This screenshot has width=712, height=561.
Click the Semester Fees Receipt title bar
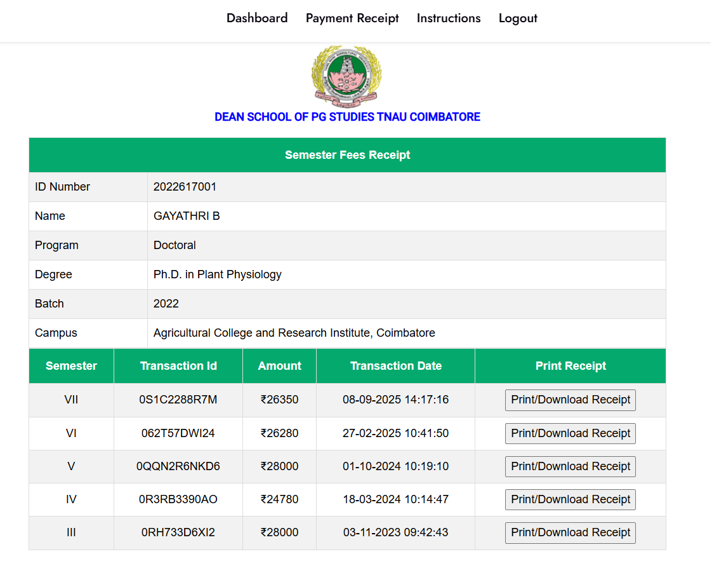[x=347, y=155]
